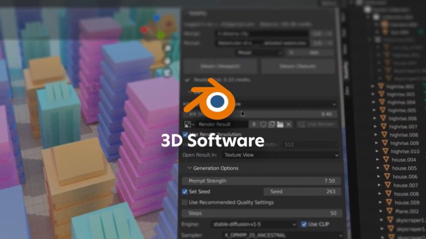Disable the Set Seed checkbox
This screenshot has width=426, height=239.
pyautogui.click(x=185, y=192)
